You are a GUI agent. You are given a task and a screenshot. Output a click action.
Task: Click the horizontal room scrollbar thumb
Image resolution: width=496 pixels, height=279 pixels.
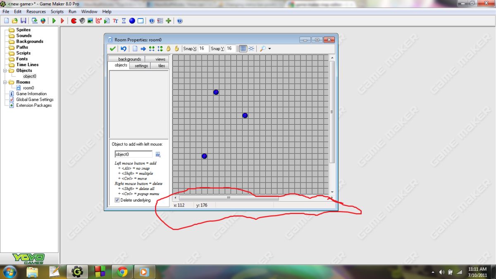(x=229, y=198)
